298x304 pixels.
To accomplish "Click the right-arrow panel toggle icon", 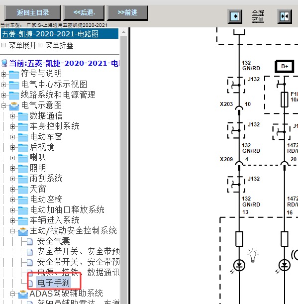I will click(x=235, y=16).
